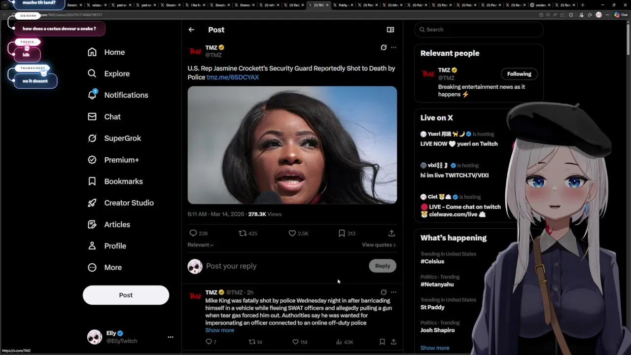Share the Mike King reply
This screenshot has height=355, width=631.
(393, 342)
